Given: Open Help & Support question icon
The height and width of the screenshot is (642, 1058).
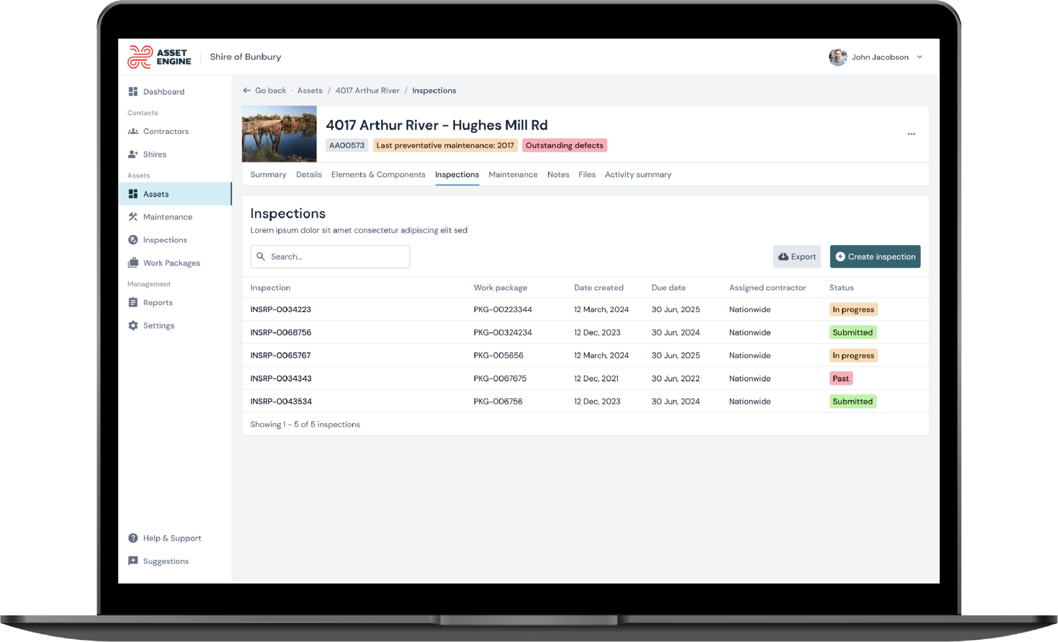Looking at the screenshot, I should (133, 538).
